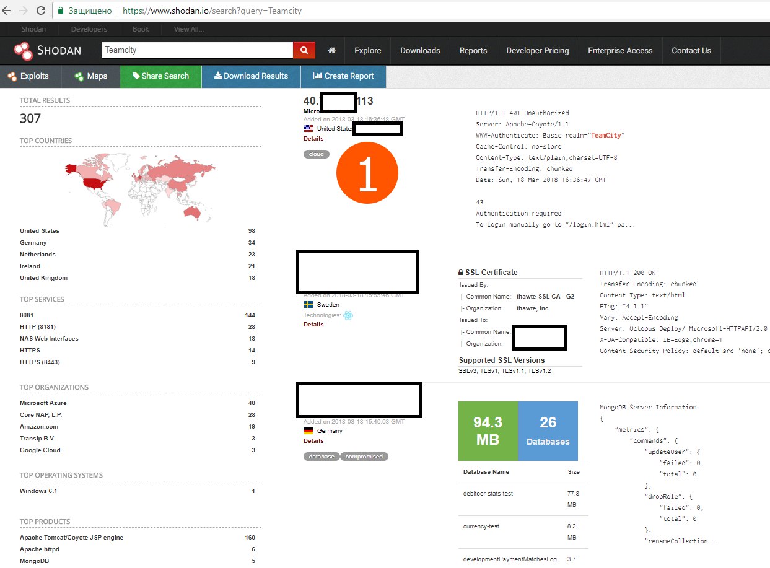Click the Shodan top-bar link

[x=33, y=29]
